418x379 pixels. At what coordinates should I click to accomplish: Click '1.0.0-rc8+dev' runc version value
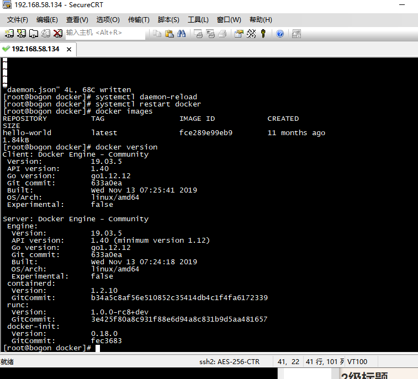click(x=120, y=312)
